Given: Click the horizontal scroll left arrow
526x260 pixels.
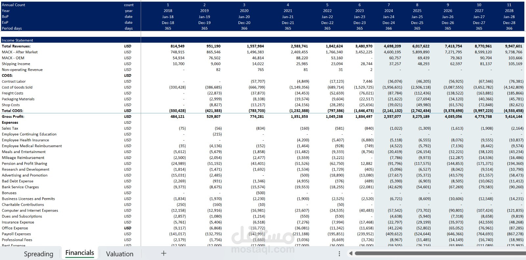Looking at the screenshot, I should 351,253.
